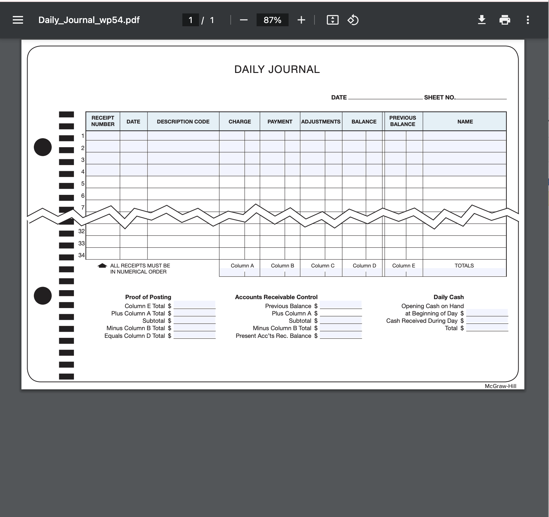Click the Accounts Receivable Previous Balance field

pos(341,305)
